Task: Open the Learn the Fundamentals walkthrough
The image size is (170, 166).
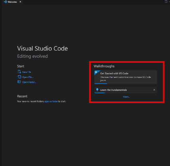Action: click(125, 90)
